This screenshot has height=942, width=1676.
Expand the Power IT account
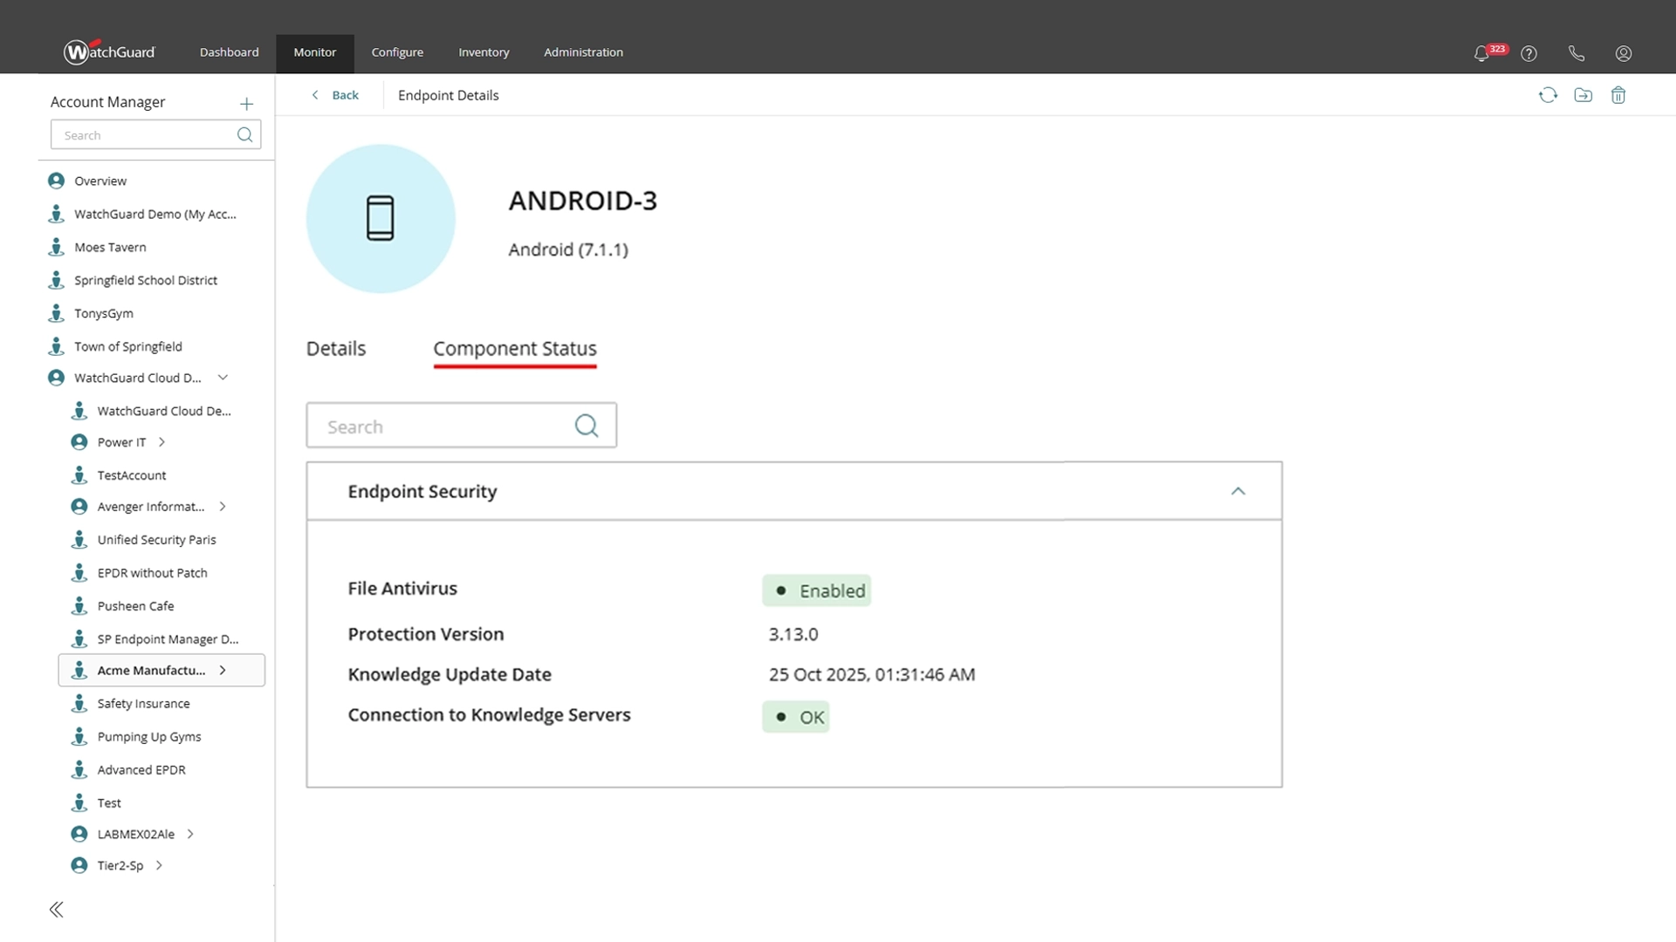tap(161, 442)
